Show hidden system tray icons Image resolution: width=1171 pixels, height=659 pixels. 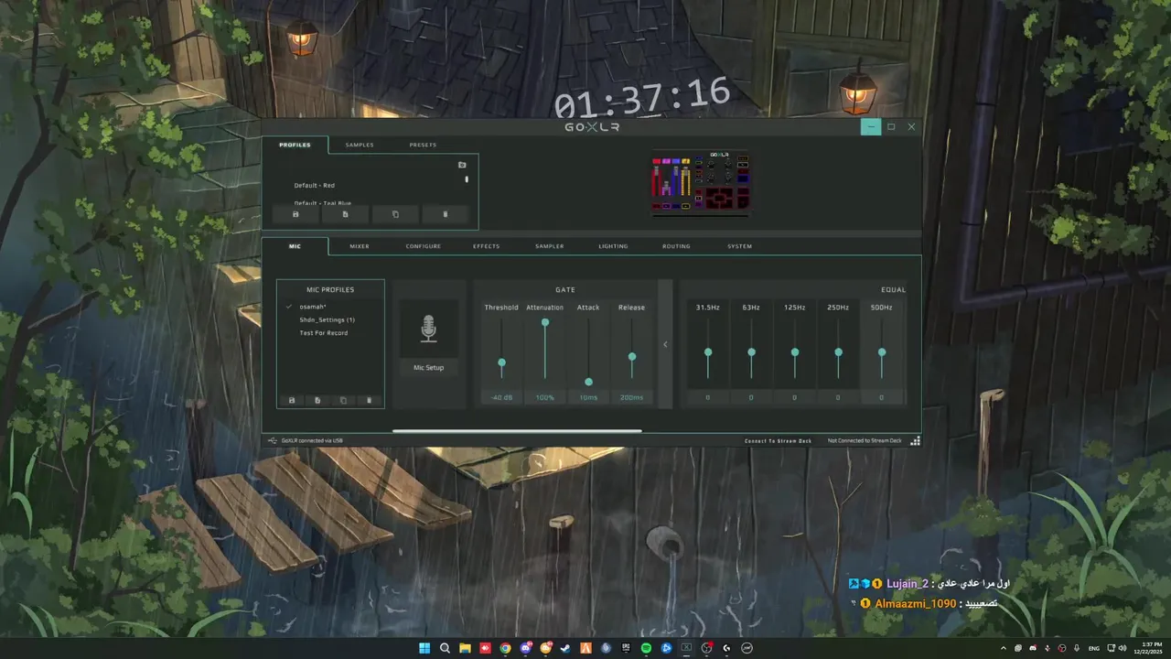click(x=1004, y=648)
